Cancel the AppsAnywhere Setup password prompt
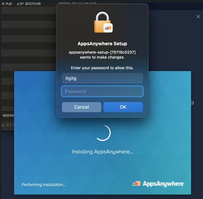 (82, 107)
